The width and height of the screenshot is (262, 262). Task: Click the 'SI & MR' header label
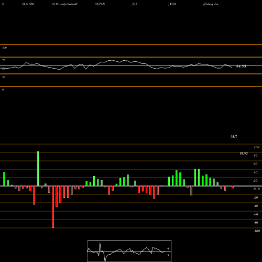click(28, 4)
